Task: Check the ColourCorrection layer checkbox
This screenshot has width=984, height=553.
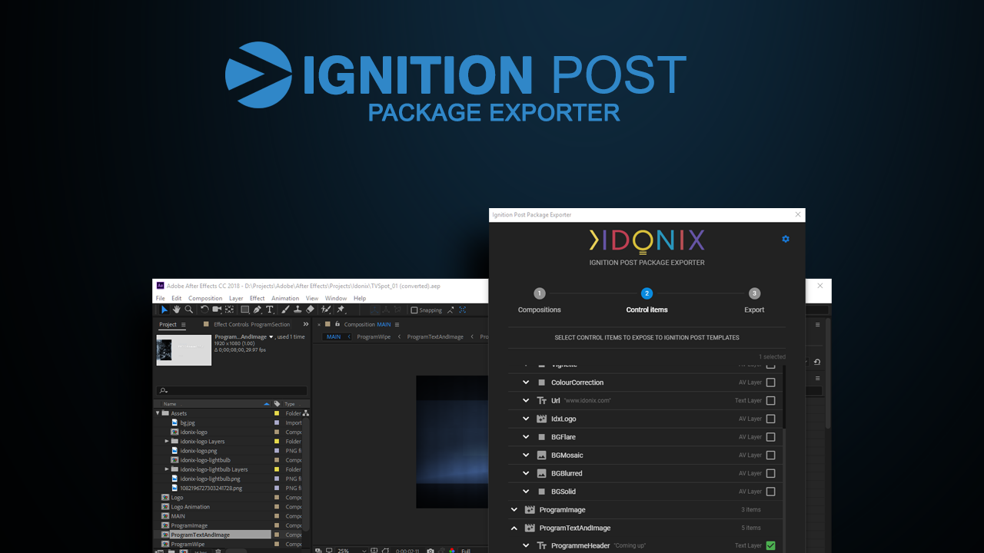Action: 770,382
